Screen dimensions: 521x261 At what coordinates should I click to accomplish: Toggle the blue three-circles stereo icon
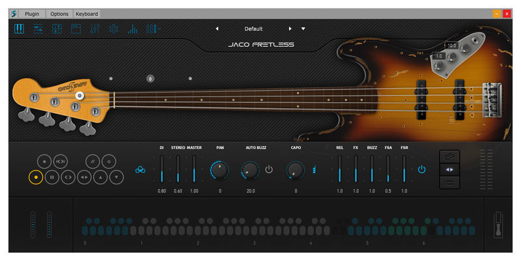pos(140,170)
